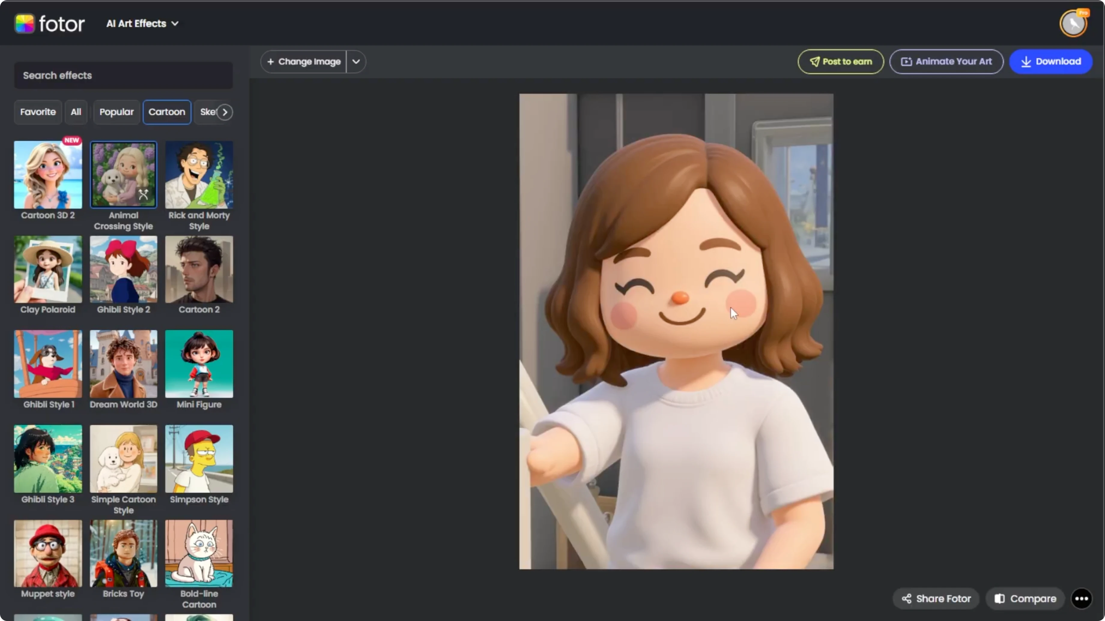Select the Cartoon tab
Screen dimensions: 1105x621
click(x=167, y=112)
